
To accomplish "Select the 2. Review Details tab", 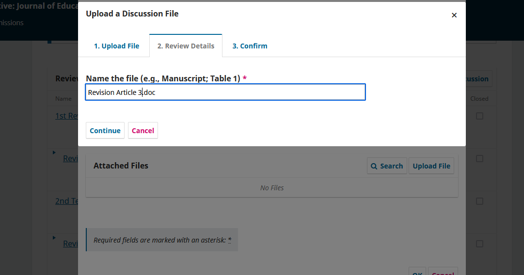I will point(186,46).
